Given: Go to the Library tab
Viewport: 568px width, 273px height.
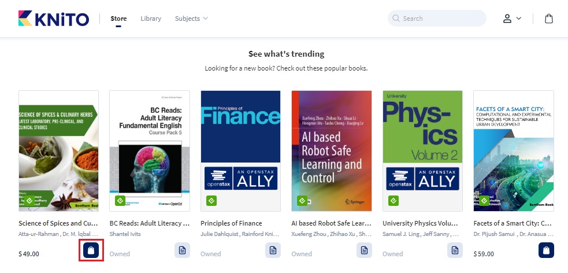Looking at the screenshot, I should (151, 19).
